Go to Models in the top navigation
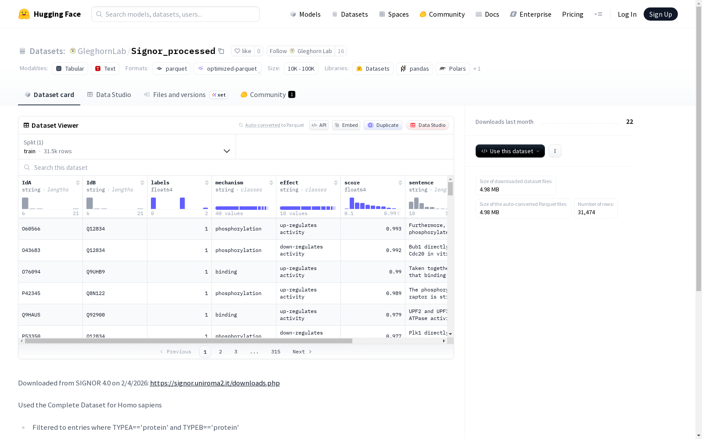This screenshot has height=439, width=702. coord(305,14)
